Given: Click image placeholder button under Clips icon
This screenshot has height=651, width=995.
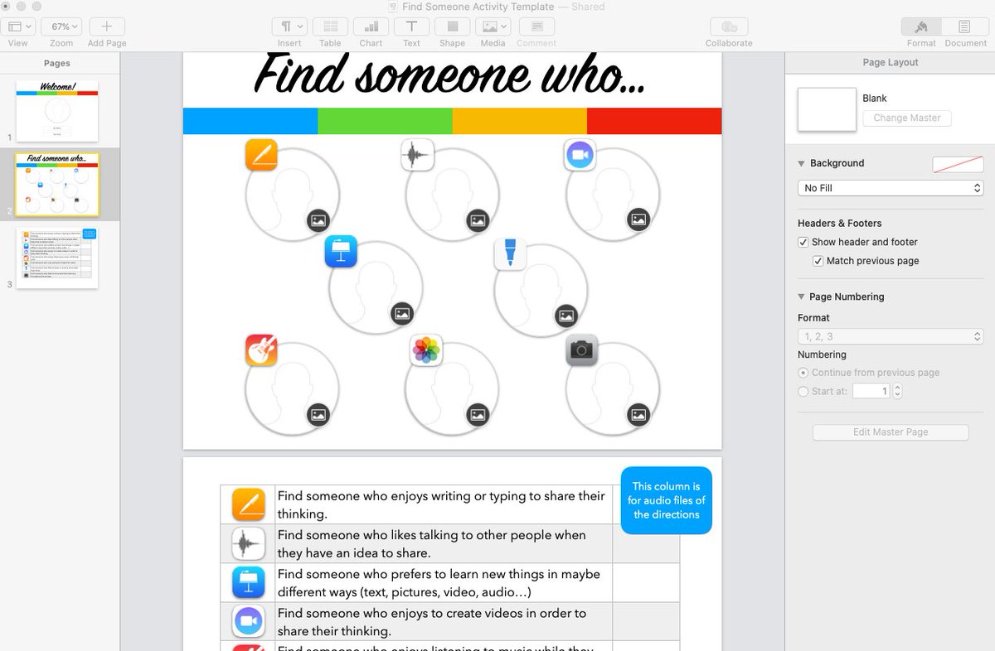Looking at the screenshot, I should coord(638,219).
